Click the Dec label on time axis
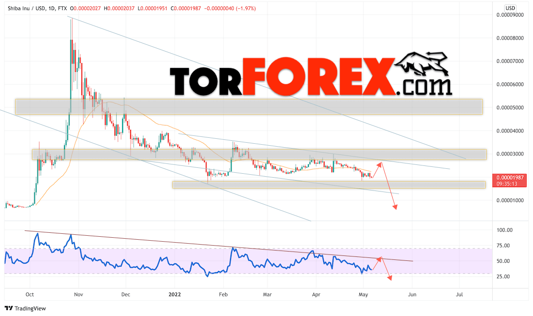Viewport: 533px width, 316px height. pos(126,294)
